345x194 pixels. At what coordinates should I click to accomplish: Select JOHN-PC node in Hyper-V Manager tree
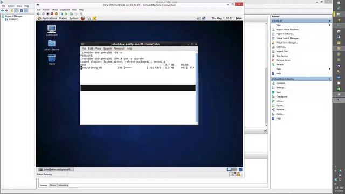tap(13, 19)
